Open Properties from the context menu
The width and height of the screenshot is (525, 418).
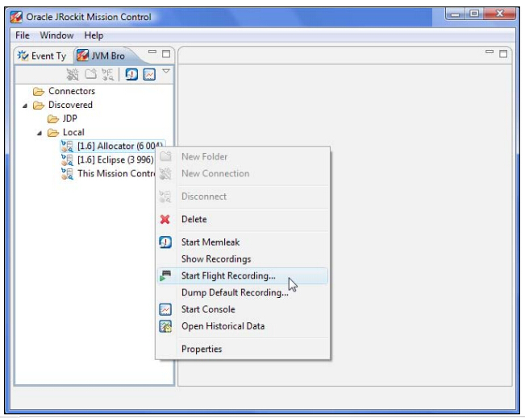click(x=202, y=349)
